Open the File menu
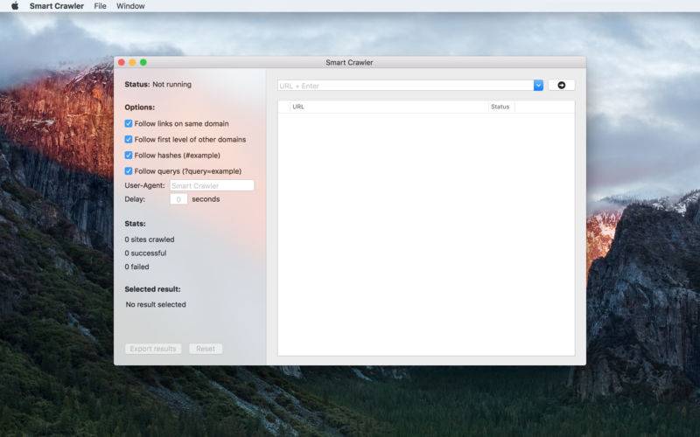Screen dimensions: 700x437 [x=100, y=6]
